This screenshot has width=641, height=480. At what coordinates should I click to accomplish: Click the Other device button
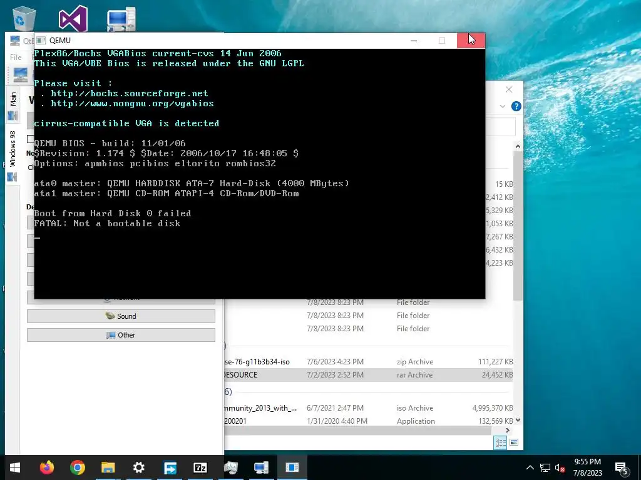[121, 335]
